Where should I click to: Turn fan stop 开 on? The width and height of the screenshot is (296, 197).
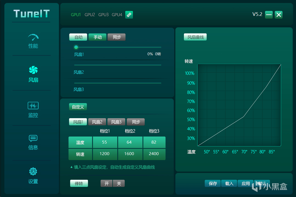click(106, 183)
